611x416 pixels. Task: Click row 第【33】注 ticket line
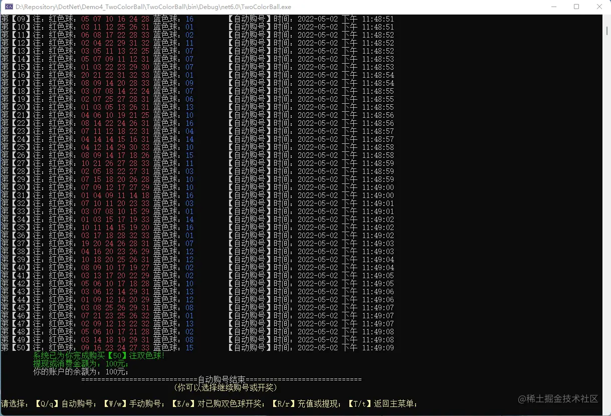[x=197, y=212]
